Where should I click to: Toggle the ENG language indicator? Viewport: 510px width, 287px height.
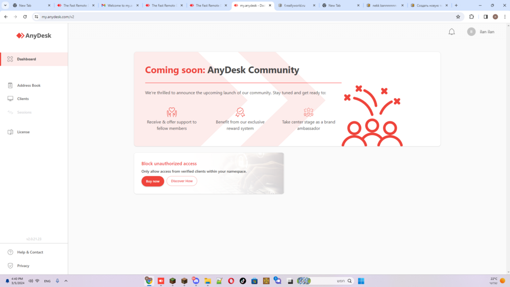pos(47,281)
